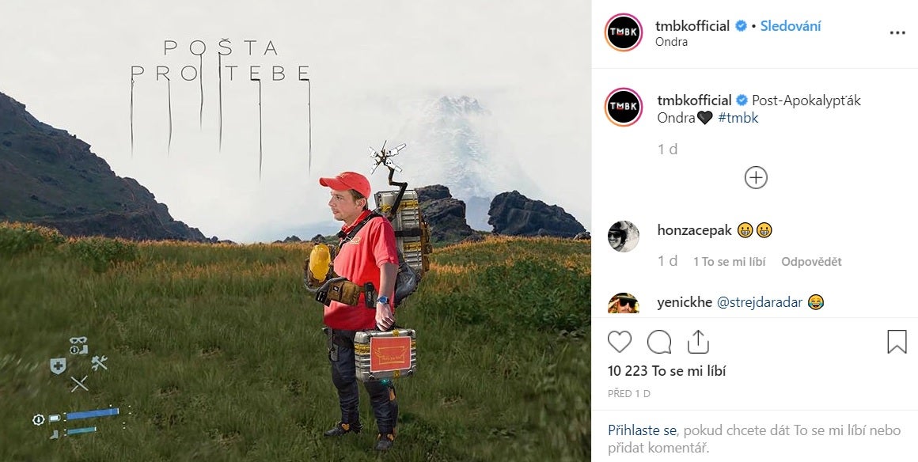
Task: Click the Sledování follow button
Action: [x=791, y=26]
